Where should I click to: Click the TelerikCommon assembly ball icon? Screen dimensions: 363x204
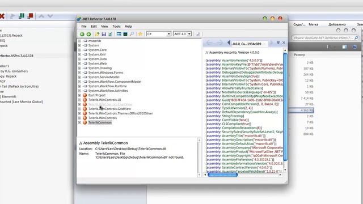[85, 122]
